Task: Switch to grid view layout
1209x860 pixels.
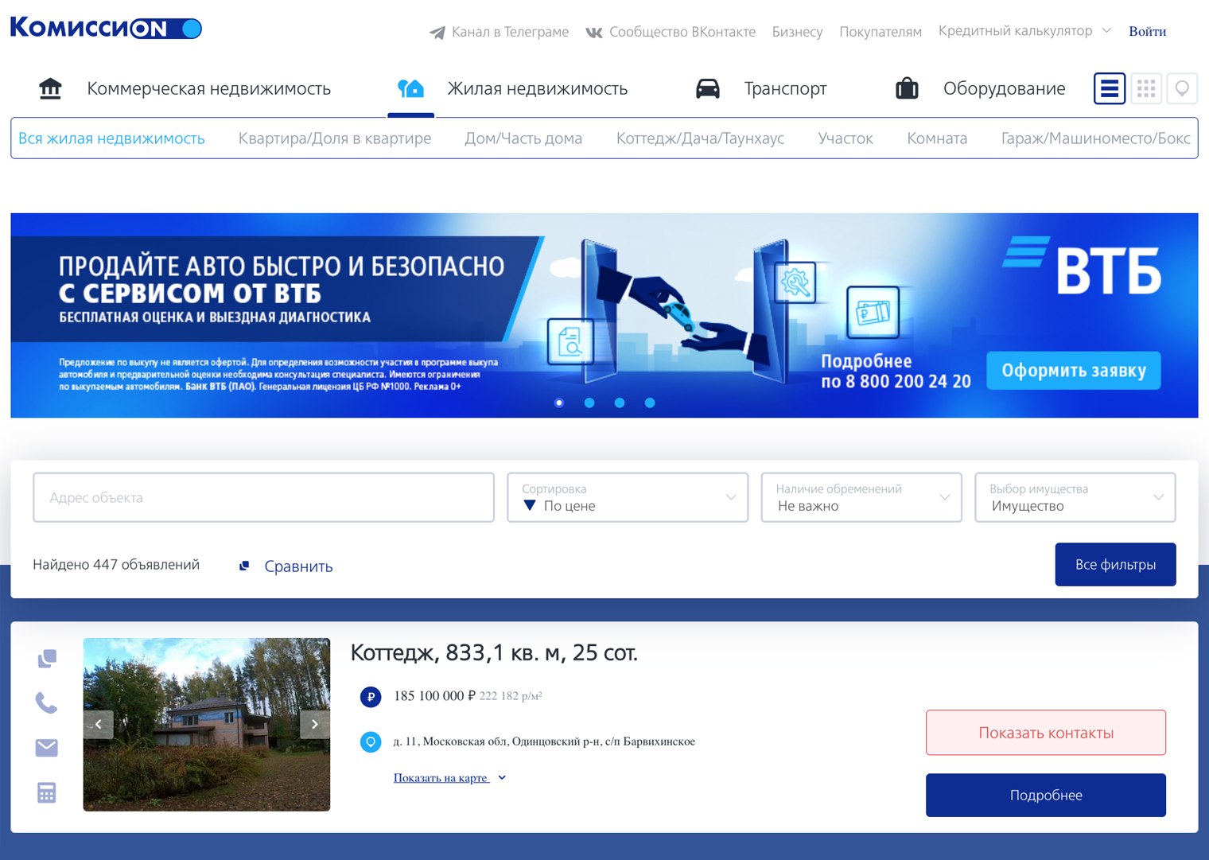Action: click(x=1146, y=88)
